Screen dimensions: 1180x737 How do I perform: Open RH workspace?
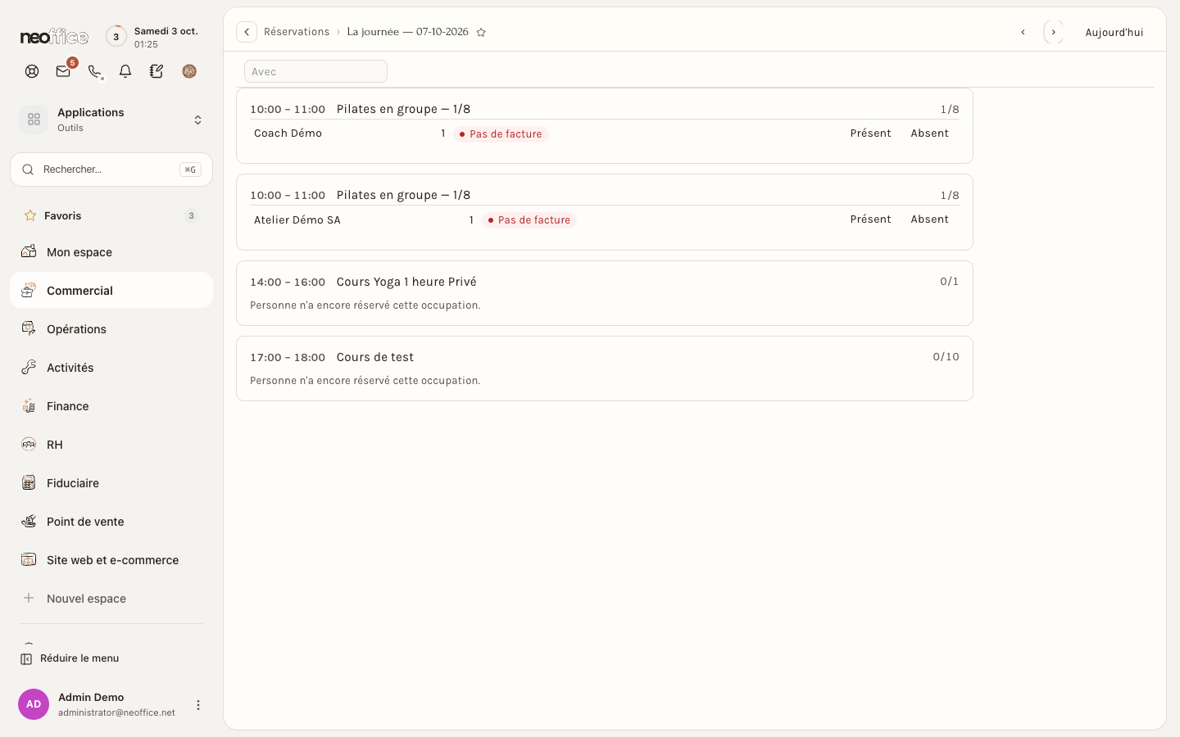point(111,444)
